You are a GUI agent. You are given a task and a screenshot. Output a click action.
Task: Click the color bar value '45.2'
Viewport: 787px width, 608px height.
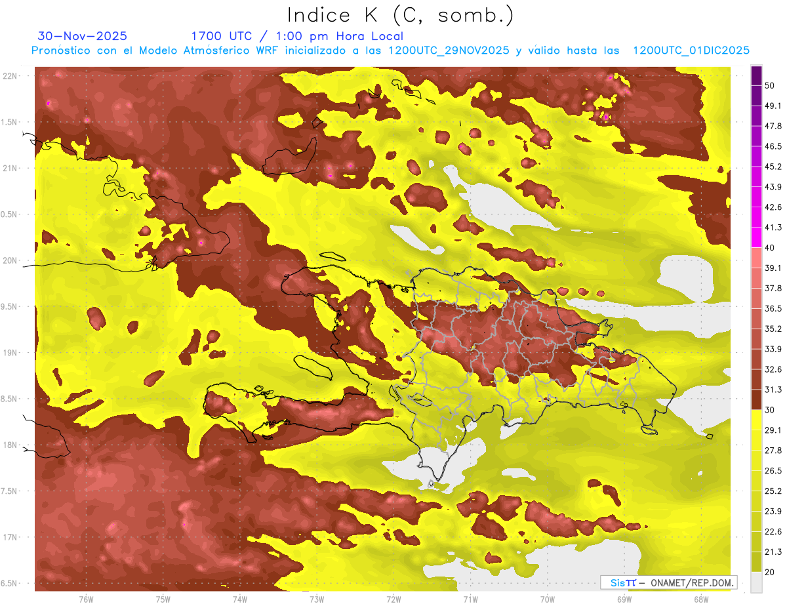pos(773,167)
